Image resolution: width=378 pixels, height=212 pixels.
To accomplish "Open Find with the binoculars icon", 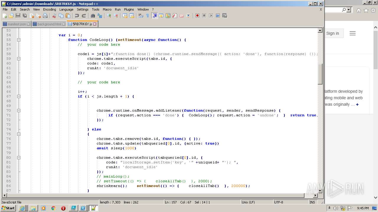I will coord(93,16).
